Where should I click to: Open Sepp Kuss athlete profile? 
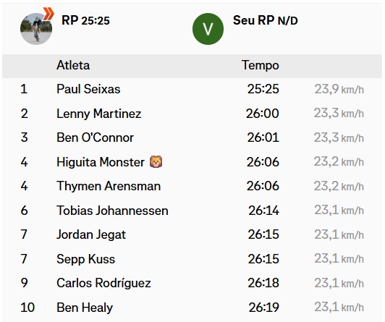click(85, 259)
